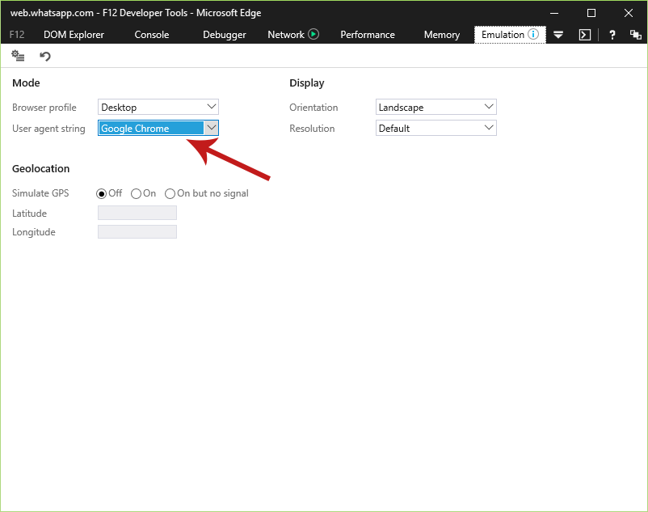
Task: Click the Latitude input field
Action: (137, 213)
